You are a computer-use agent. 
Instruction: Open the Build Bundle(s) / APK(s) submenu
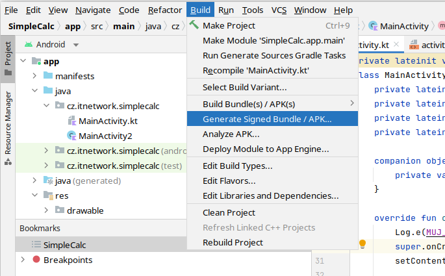272,104
